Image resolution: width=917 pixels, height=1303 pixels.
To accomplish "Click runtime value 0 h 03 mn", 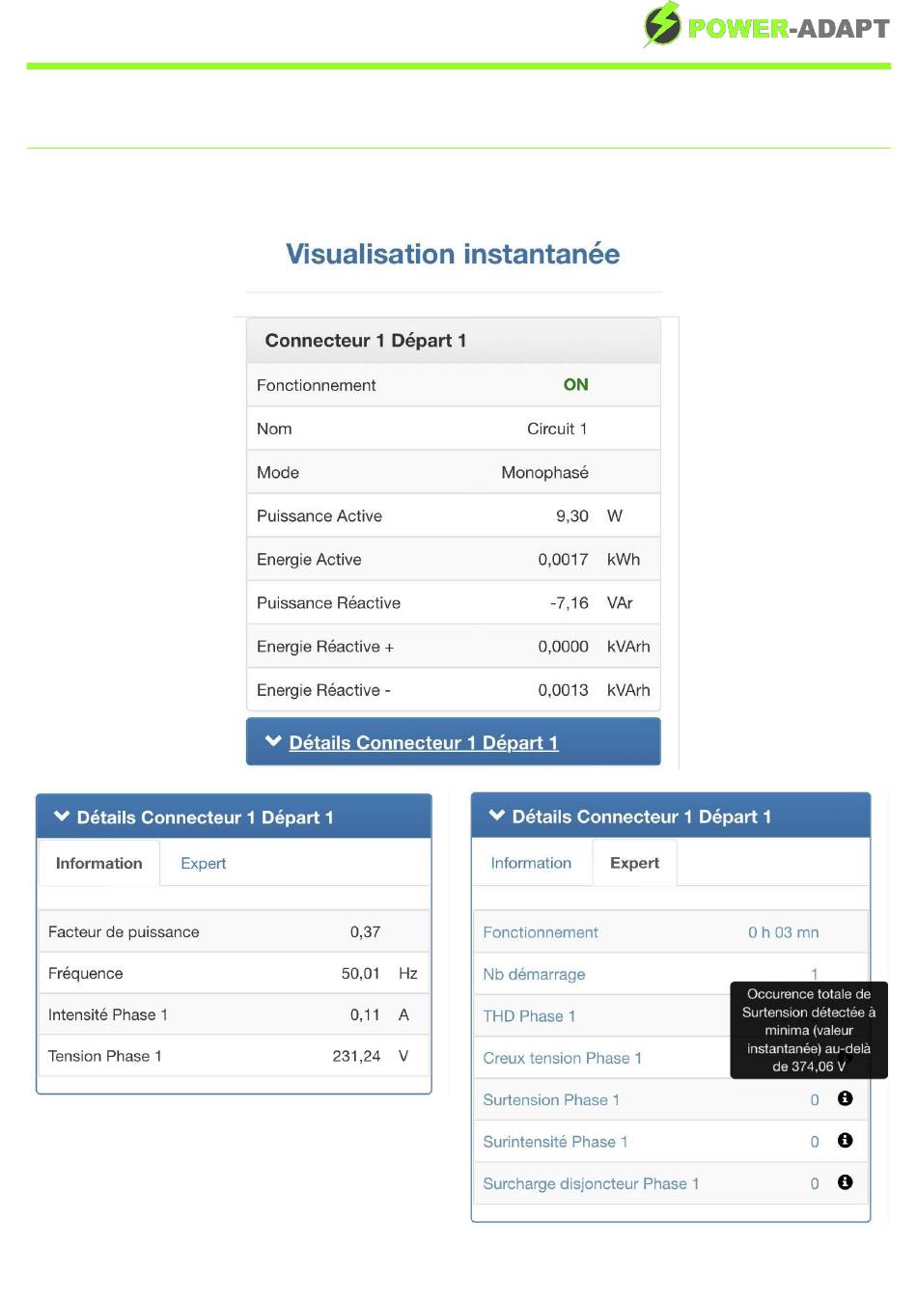I will click(x=784, y=932).
